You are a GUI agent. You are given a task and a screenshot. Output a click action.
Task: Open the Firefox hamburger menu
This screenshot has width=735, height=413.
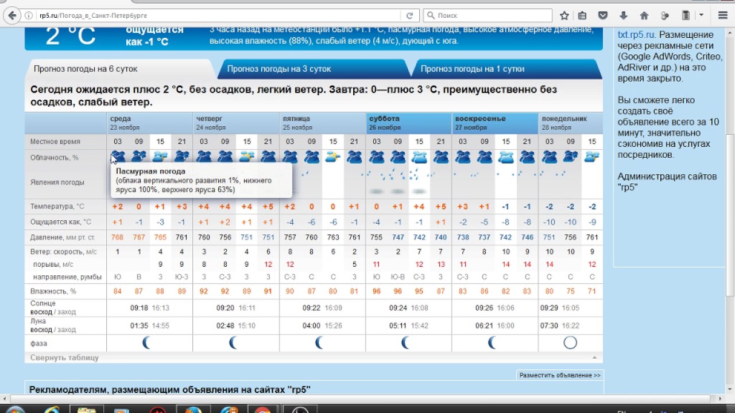tap(722, 15)
